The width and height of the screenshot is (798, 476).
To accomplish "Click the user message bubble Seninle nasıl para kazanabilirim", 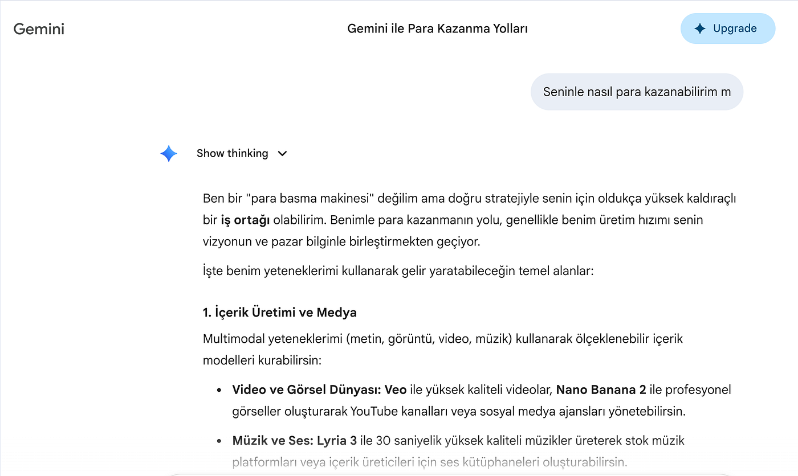I will point(637,92).
